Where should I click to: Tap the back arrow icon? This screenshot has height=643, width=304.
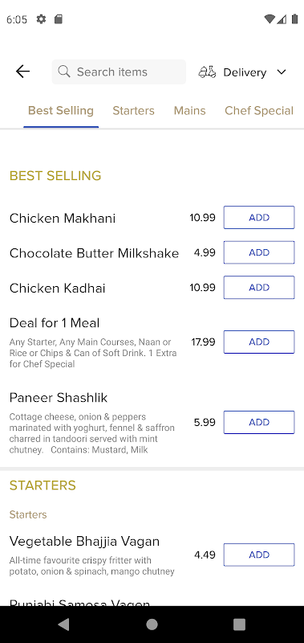pos(22,72)
